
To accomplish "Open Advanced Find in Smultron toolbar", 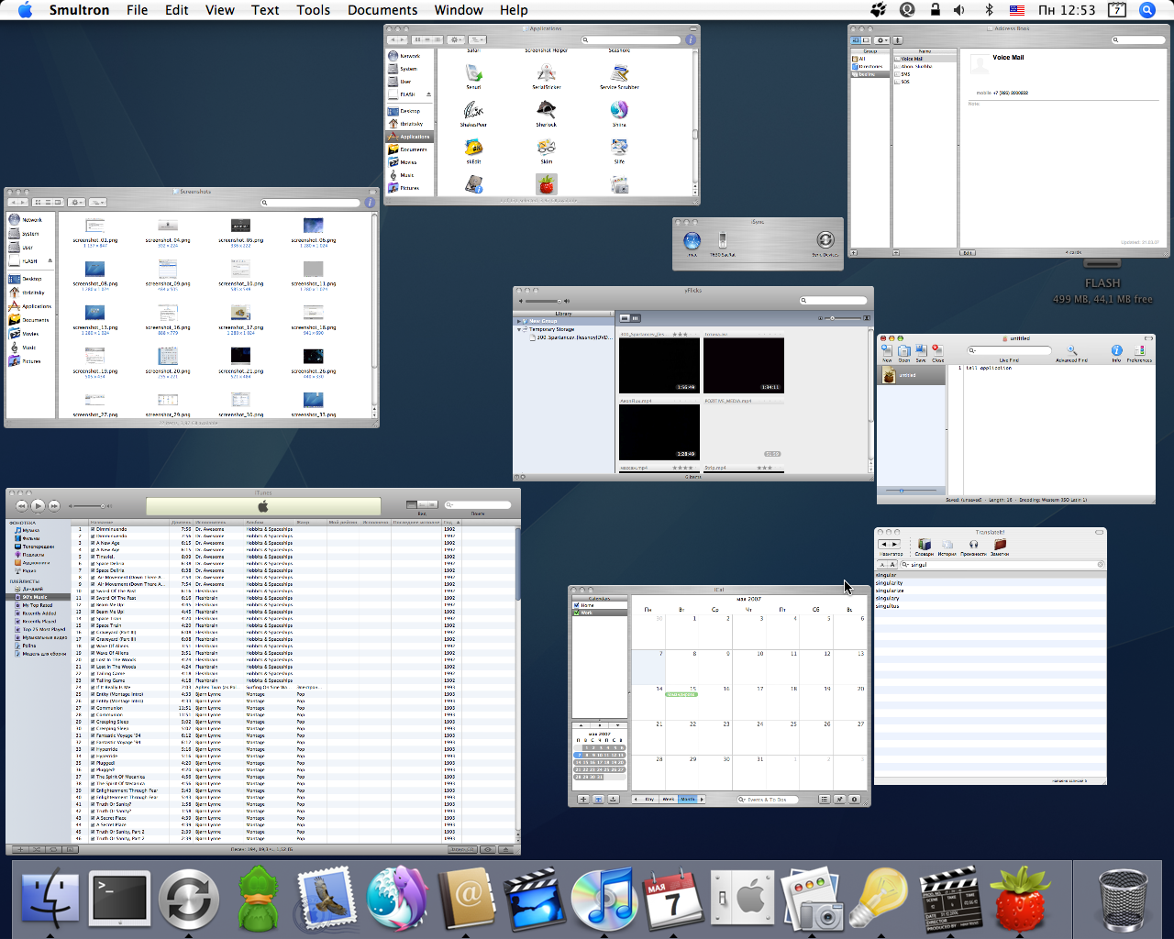I will 1071,352.
